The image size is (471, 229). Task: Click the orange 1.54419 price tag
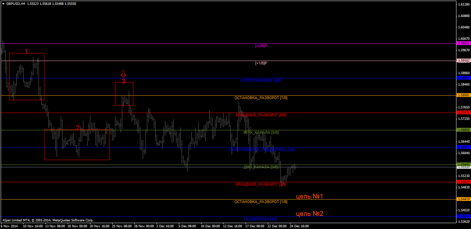pos(464,199)
